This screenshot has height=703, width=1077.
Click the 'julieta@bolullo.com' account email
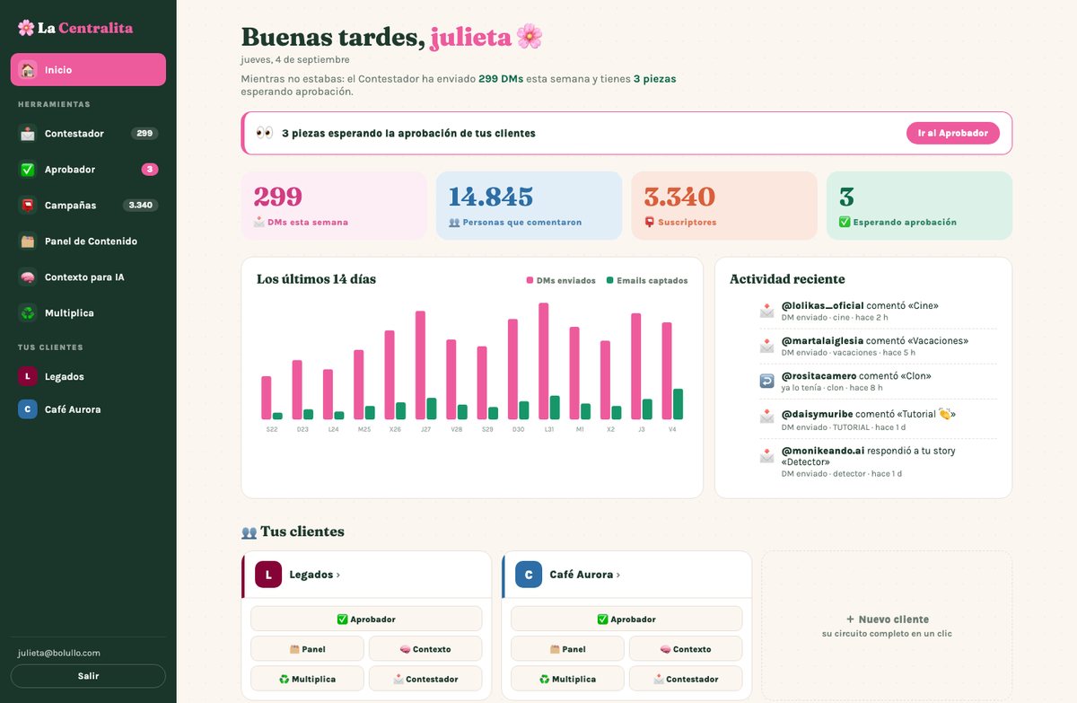(x=59, y=654)
